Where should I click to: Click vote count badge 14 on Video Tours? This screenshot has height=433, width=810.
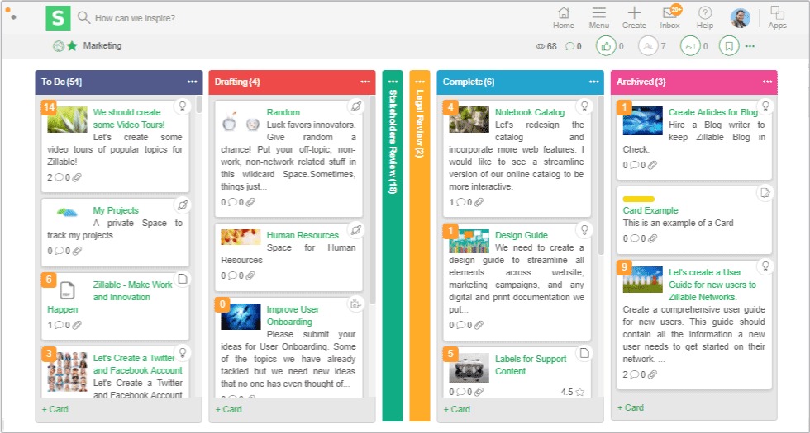[x=49, y=107]
